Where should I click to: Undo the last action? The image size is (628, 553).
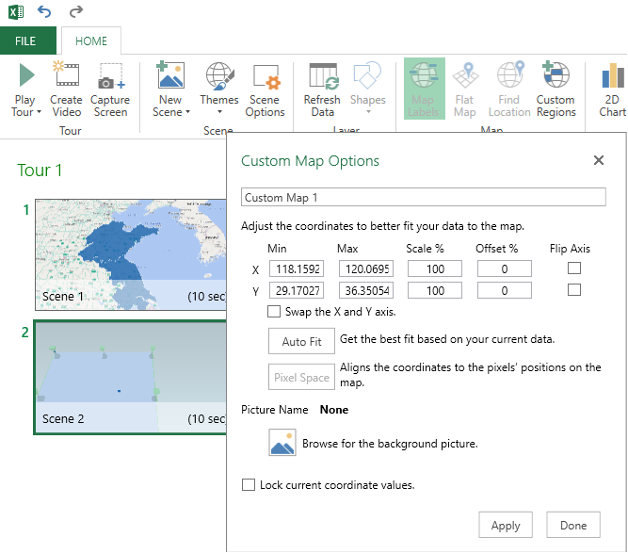(x=44, y=11)
